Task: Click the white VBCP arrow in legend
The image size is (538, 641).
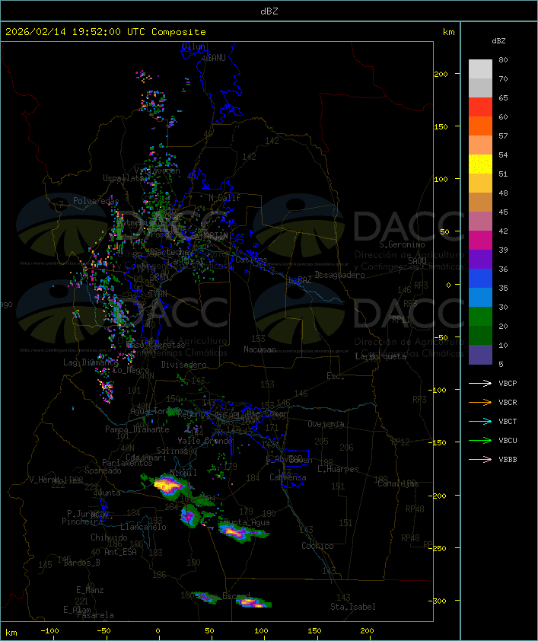Action: tap(480, 383)
